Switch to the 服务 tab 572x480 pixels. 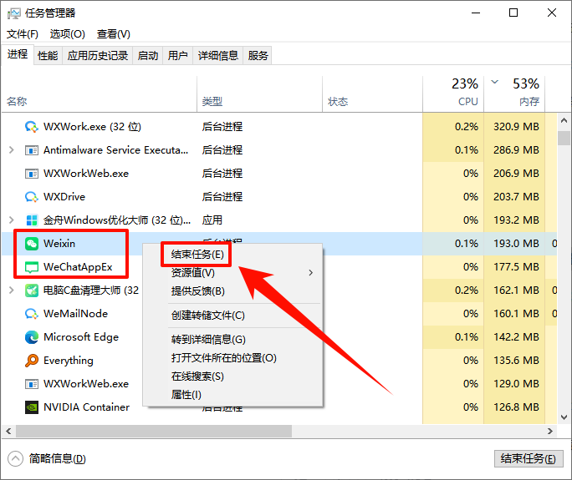point(258,56)
